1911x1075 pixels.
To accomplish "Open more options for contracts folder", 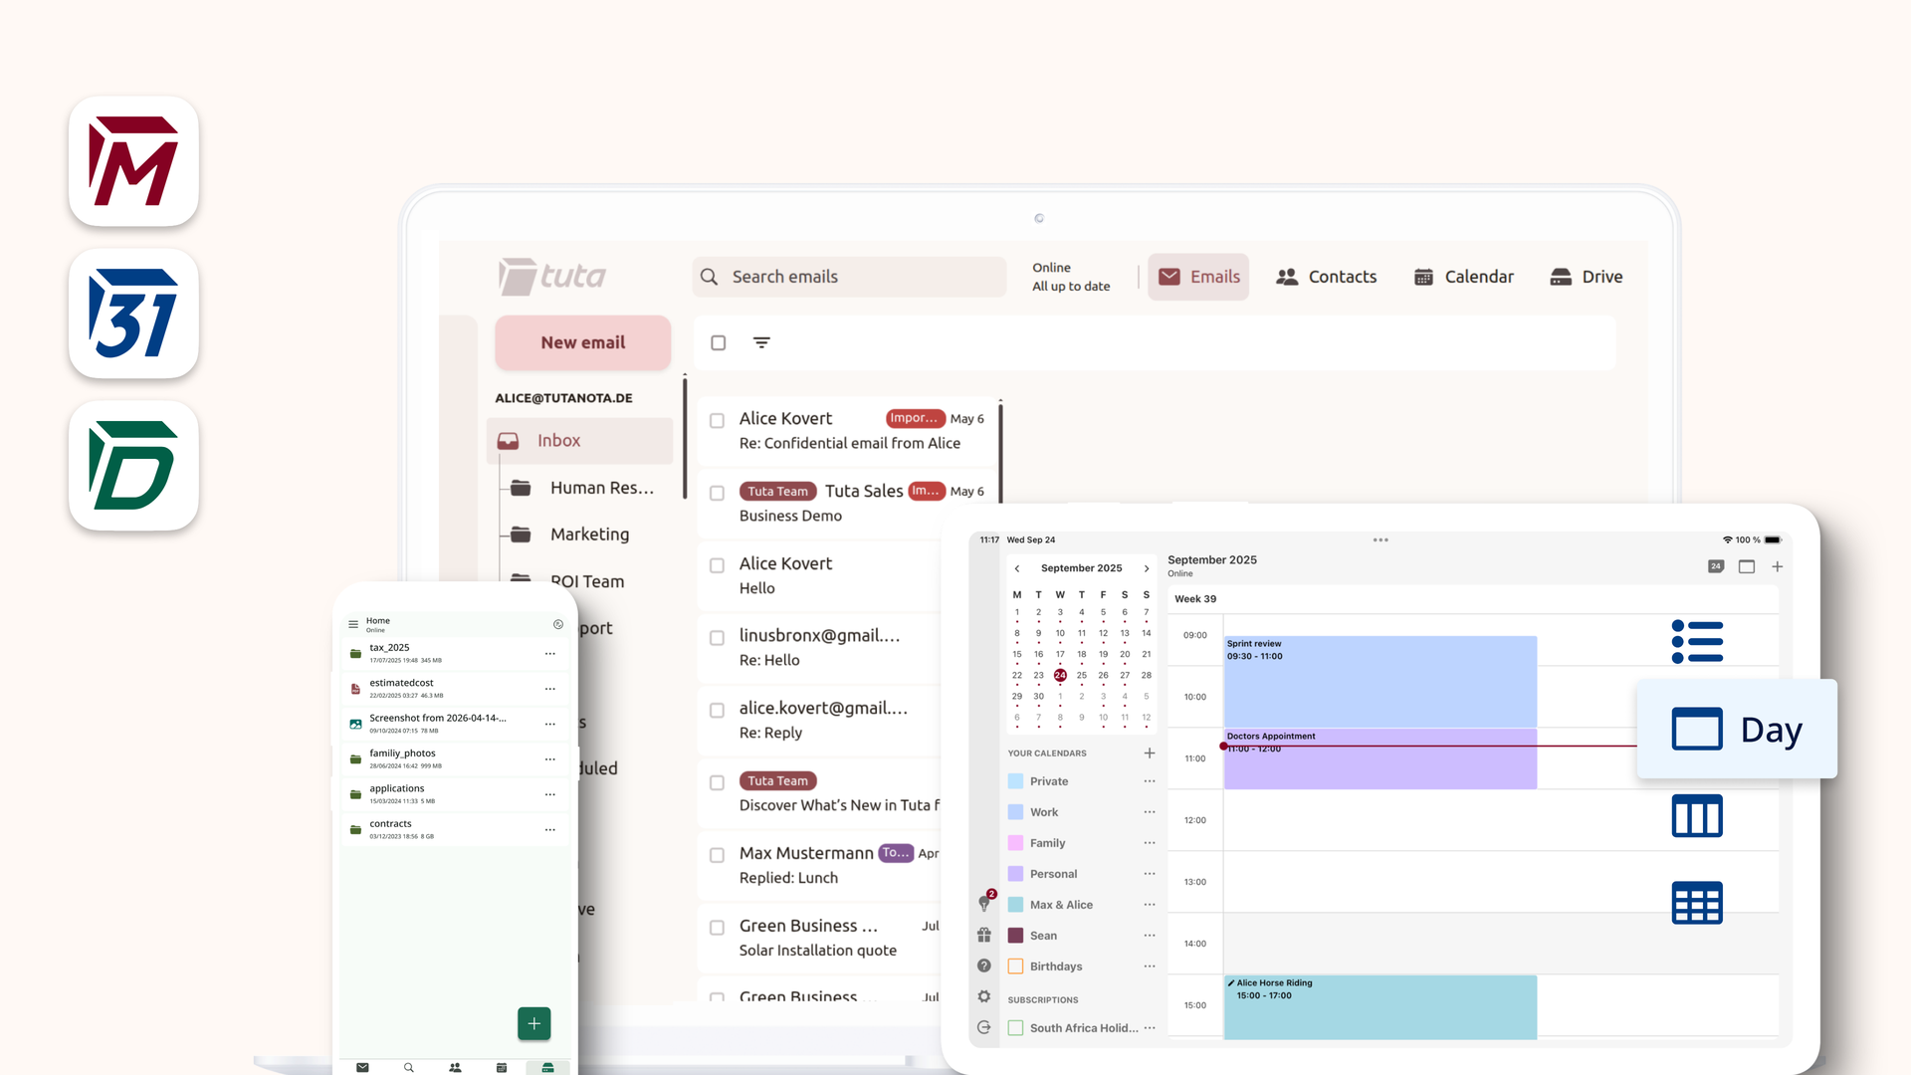I will pyautogui.click(x=550, y=830).
